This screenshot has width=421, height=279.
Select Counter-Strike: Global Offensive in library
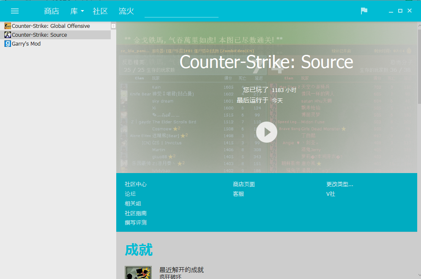(x=55, y=26)
